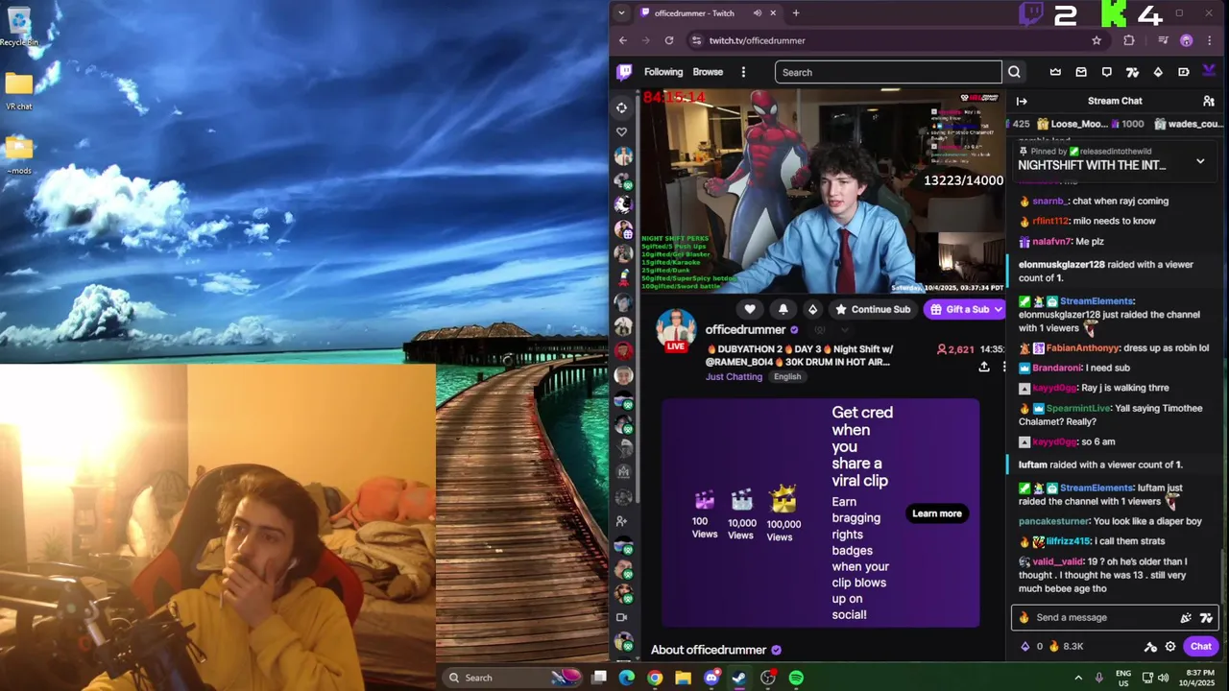The height and width of the screenshot is (691, 1229).
Task: Open the chat Community users icon
Action: click(x=1209, y=101)
